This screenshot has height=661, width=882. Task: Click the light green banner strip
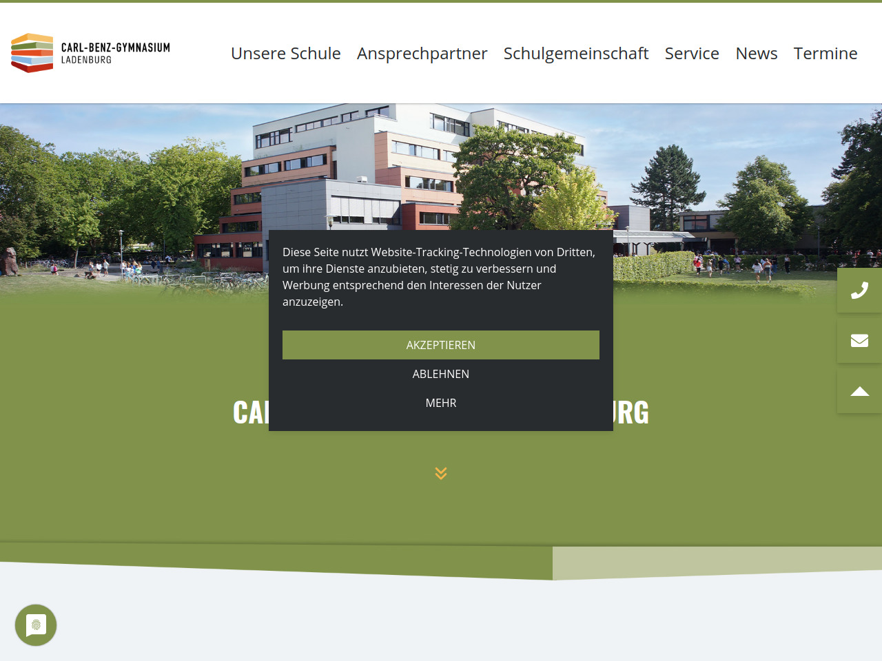pos(717,561)
